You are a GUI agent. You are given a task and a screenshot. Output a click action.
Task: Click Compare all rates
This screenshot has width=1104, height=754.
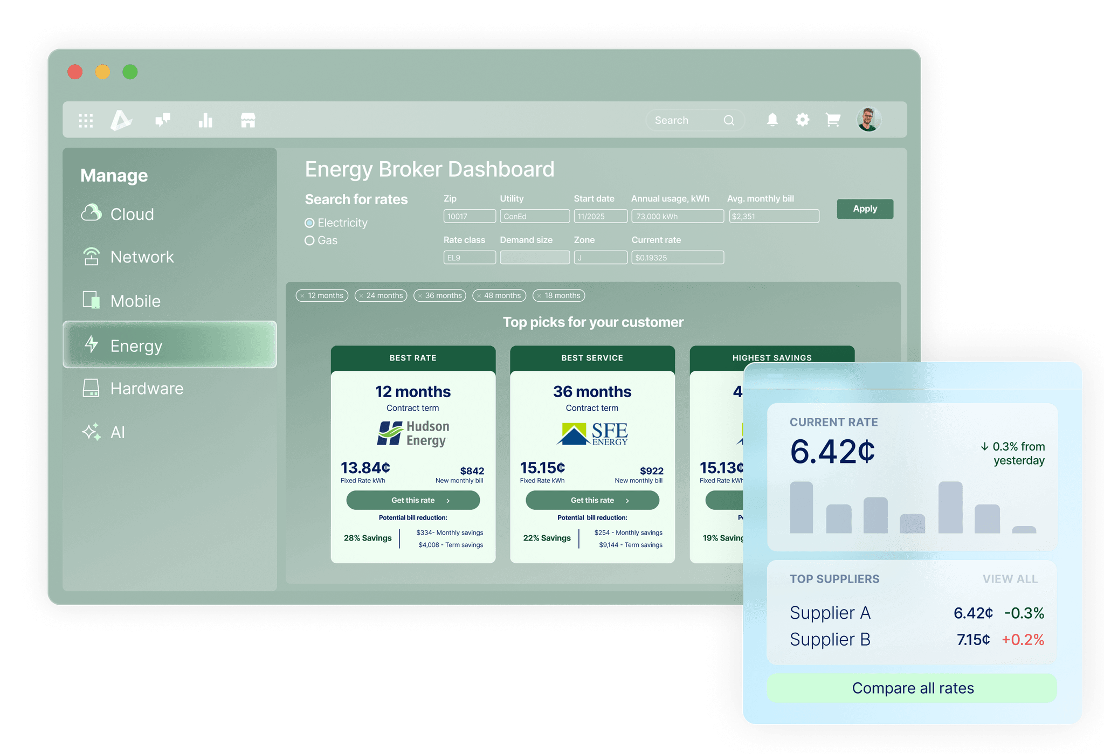coord(912,688)
